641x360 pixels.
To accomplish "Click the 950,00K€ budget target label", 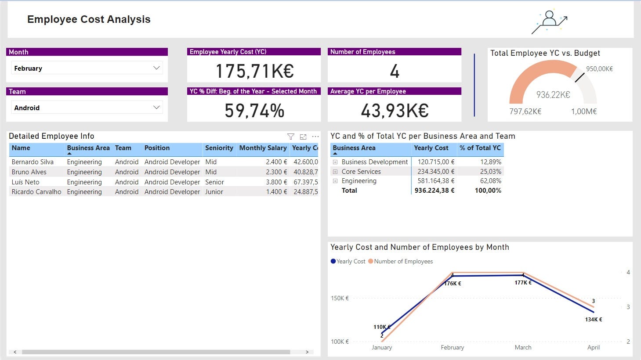I will (599, 69).
